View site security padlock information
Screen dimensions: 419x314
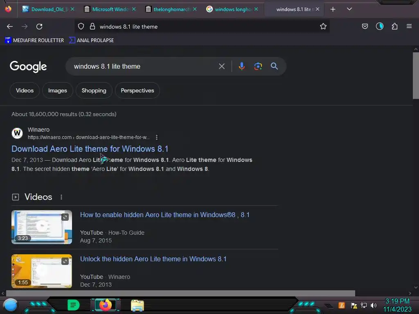tap(92, 27)
